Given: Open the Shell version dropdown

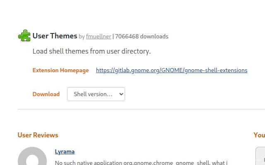Looking at the screenshot, I should [x=96, y=94].
